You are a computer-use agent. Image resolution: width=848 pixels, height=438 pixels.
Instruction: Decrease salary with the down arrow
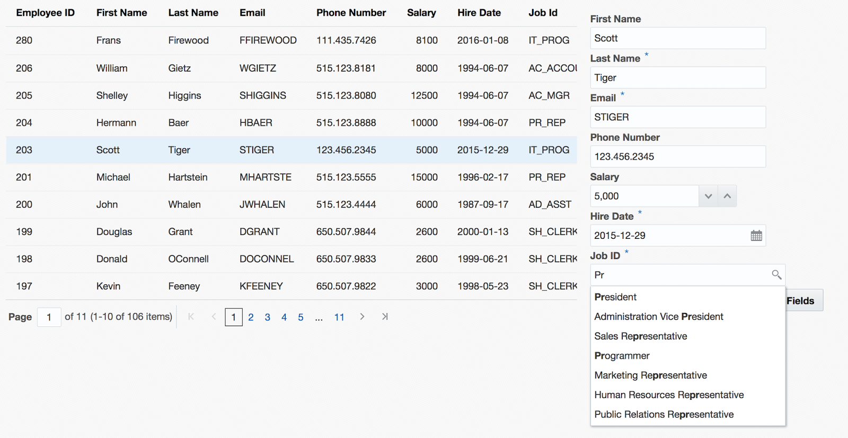[708, 196]
